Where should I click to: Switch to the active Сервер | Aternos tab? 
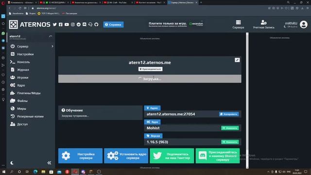[x=183, y=2]
